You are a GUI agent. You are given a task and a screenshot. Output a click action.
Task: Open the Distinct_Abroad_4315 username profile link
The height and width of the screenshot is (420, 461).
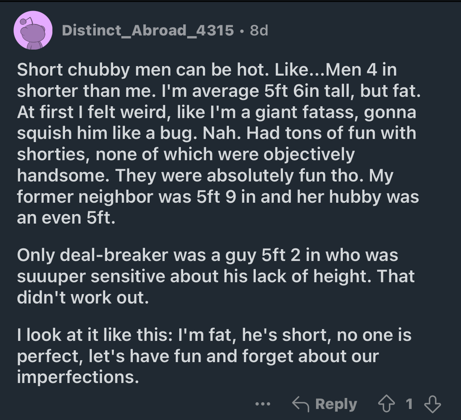click(148, 30)
